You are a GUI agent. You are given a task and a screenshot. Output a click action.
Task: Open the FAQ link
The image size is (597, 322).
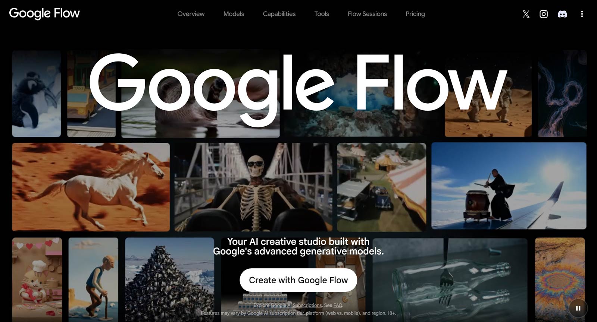click(338, 305)
